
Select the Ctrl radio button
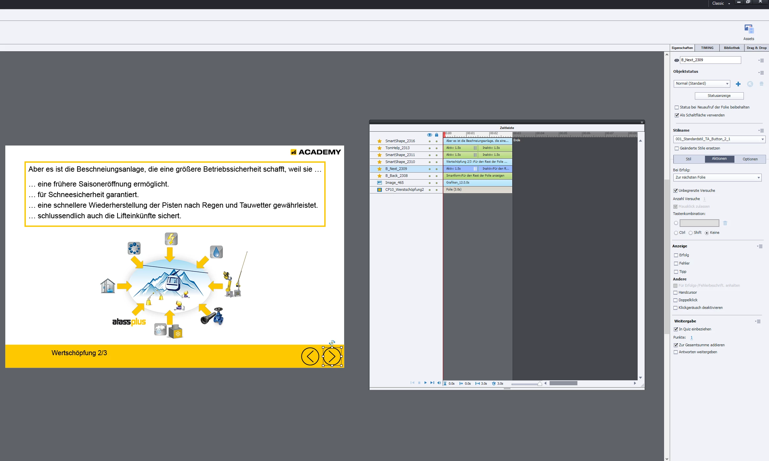pos(676,233)
